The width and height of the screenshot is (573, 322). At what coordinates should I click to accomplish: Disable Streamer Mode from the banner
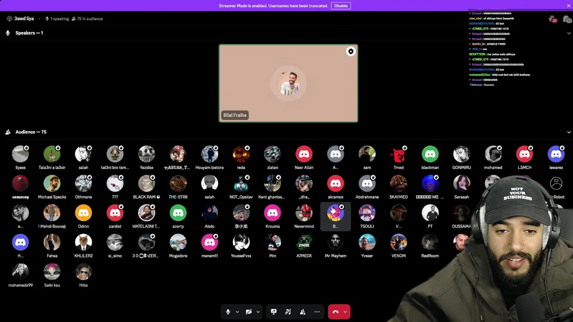341,6
